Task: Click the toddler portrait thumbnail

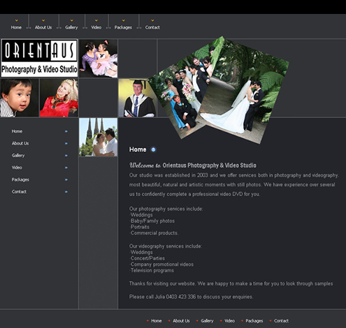Action: (x=19, y=98)
